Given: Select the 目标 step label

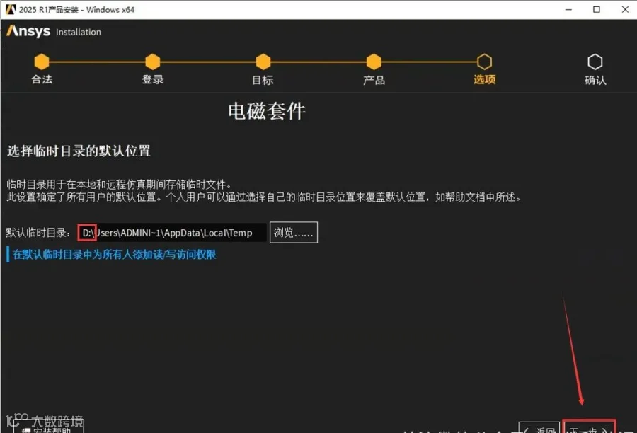Looking at the screenshot, I should coord(263,80).
